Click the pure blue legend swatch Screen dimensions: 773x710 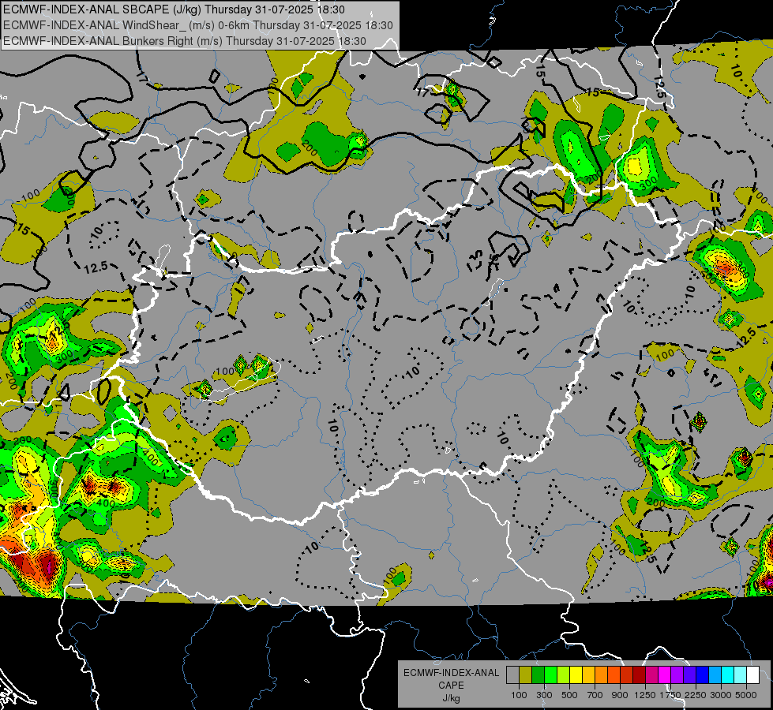[x=703, y=674]
